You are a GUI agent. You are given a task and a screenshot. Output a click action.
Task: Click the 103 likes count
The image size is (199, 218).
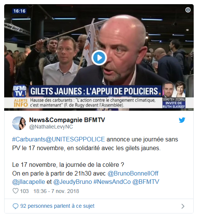tap(25, 191)
